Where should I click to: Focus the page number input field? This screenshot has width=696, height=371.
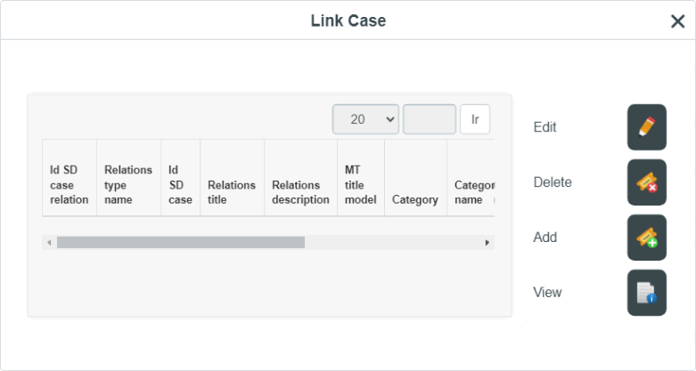[x=430, y=119]
